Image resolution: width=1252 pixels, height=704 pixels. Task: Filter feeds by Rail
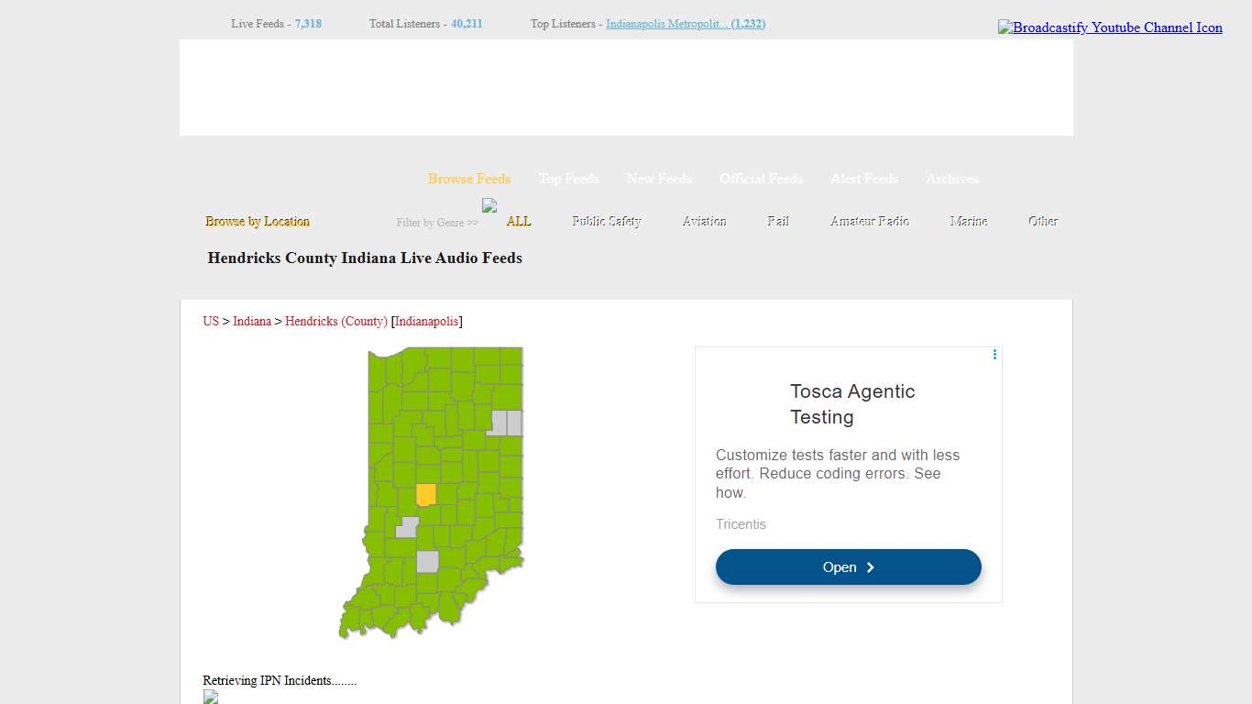777,220
